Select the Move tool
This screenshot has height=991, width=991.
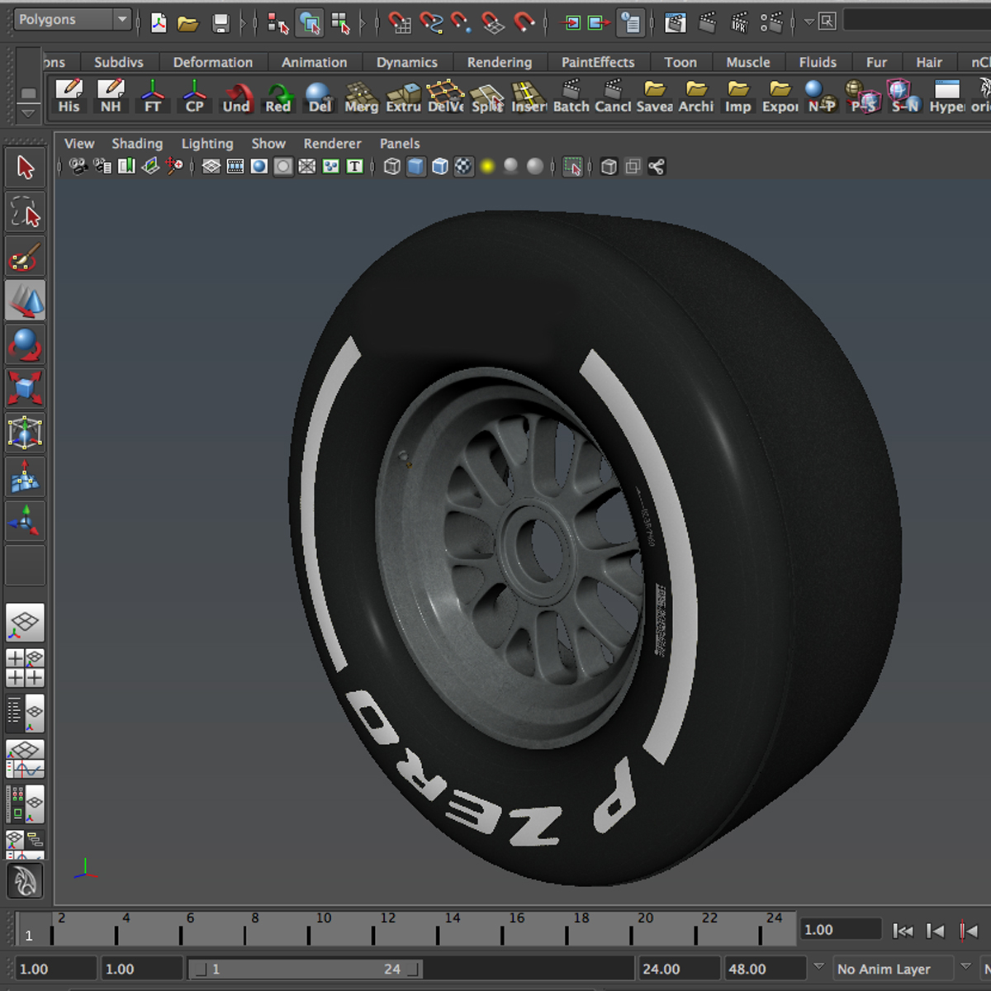[x=25, y=301]
